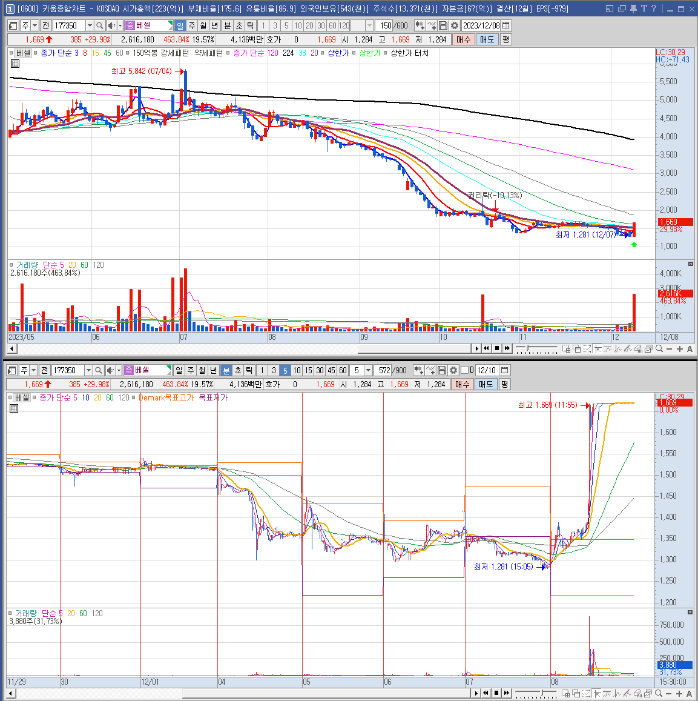Click the minus zoom-out icon under upper chart
698x701 pixels.
[x=669, y=349]
